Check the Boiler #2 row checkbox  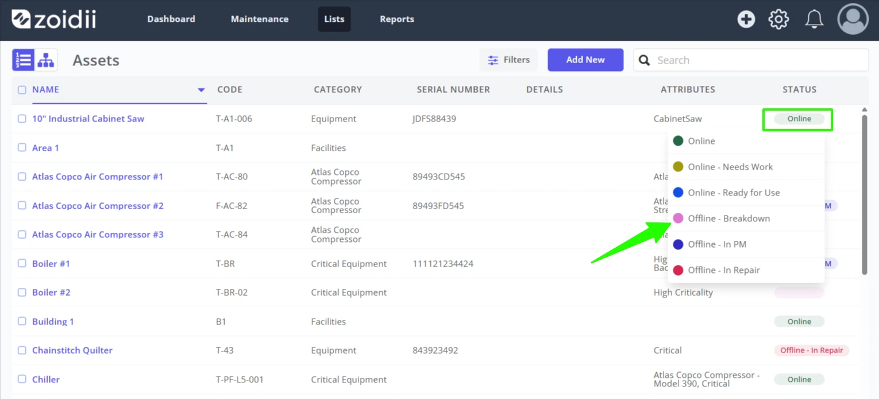point(22,292)
